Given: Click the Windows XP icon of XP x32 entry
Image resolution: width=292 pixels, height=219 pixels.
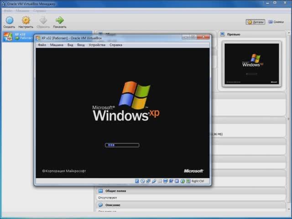Looking at the screenshot, I should click(x=8, y=36).
